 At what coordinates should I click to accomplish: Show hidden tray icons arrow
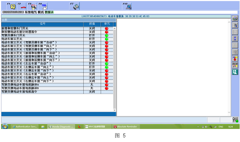pos(198,127)
